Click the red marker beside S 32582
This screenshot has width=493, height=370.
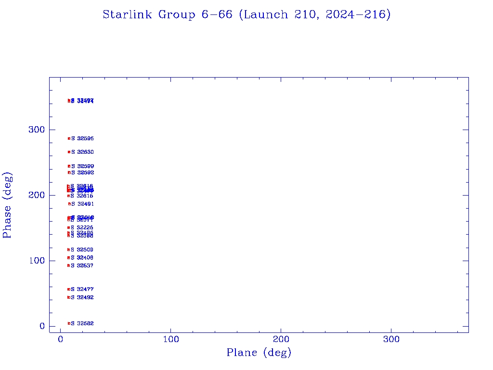point(69,323)
